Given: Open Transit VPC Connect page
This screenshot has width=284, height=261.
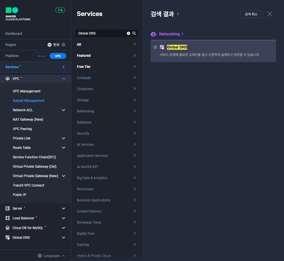Looking at the screenshot, I should (28, 185).
